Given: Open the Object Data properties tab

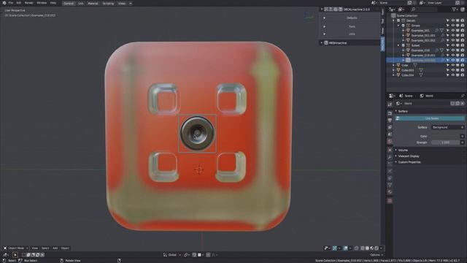Looking at the screenshot, I should [390, 185].
